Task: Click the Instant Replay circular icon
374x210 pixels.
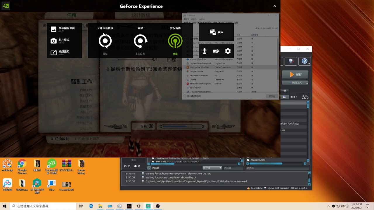Action: pyautogui.click(x=105, y=41)
